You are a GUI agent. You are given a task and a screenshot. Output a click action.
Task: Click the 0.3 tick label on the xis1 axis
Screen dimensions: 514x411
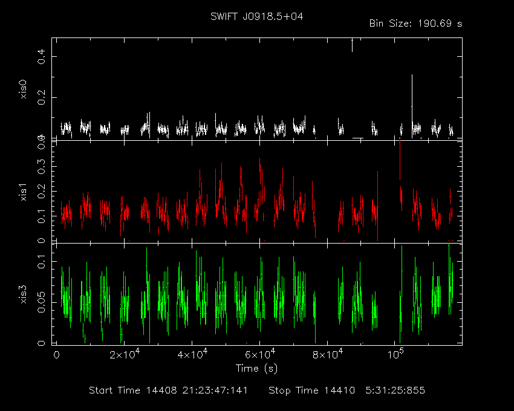pyautogui.click(x=42, y=166)
